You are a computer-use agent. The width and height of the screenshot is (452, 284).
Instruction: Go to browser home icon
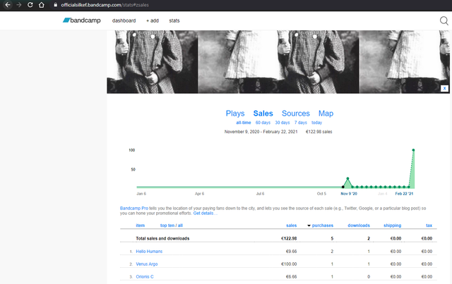coord(42,5)
